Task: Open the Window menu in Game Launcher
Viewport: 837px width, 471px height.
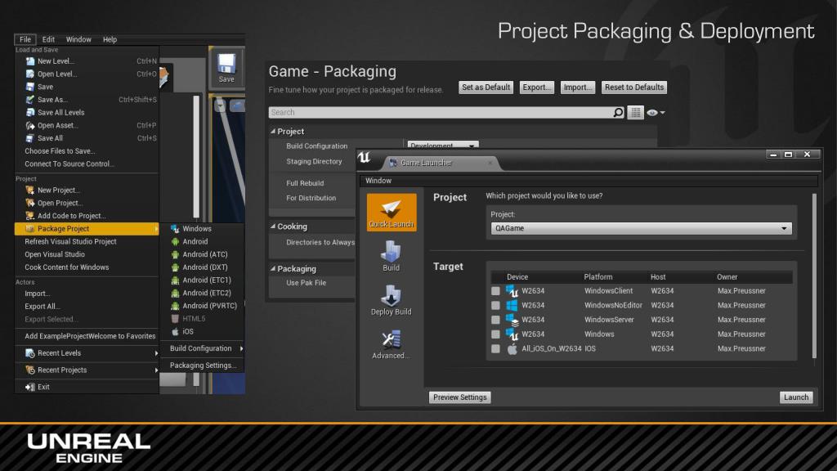Action: (378, 181)
